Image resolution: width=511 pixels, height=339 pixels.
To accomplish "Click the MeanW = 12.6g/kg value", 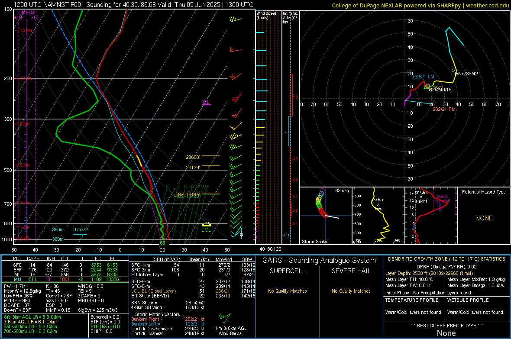I will [23, 291].
